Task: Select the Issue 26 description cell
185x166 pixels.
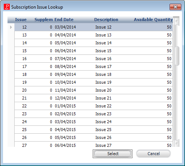Action: tap(103, 137)
